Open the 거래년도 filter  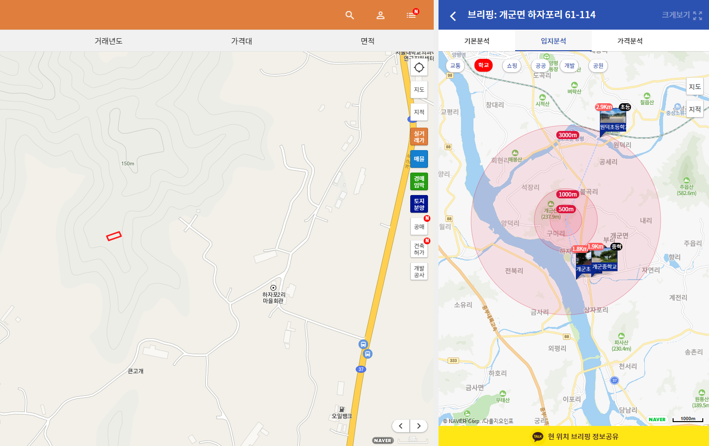coord(109,41)
